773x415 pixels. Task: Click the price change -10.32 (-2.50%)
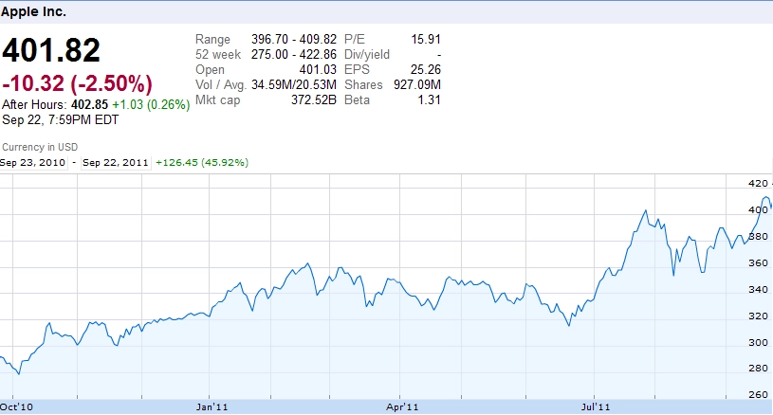[x=78, y=83]
